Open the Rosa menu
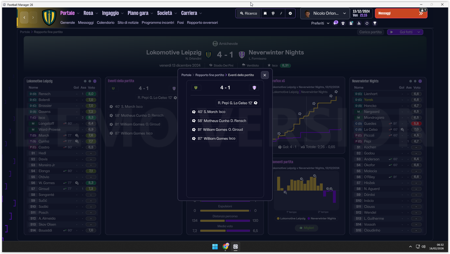This screenshot has width=450, height=254. pos(88,13)
